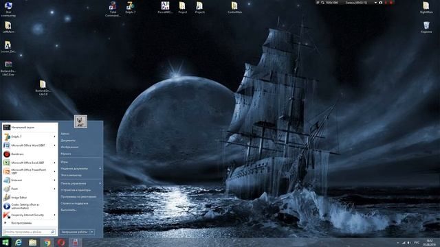The image size is (440, 247).
Task: Expand Недавние документы submenu arrow
Action: 100,169
